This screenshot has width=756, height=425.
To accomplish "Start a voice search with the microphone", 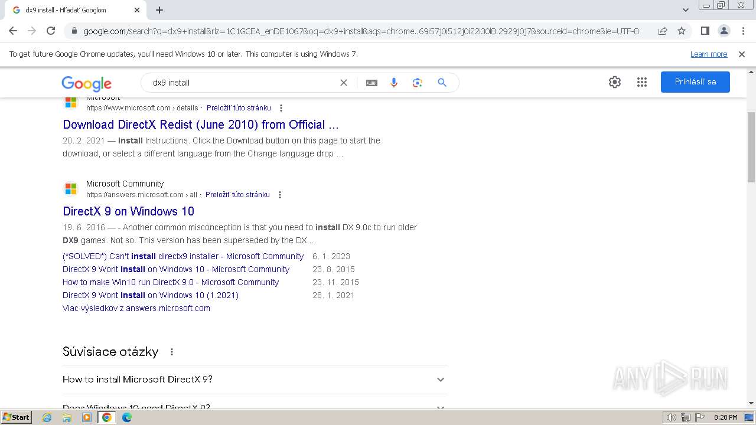I will (394, 83).
